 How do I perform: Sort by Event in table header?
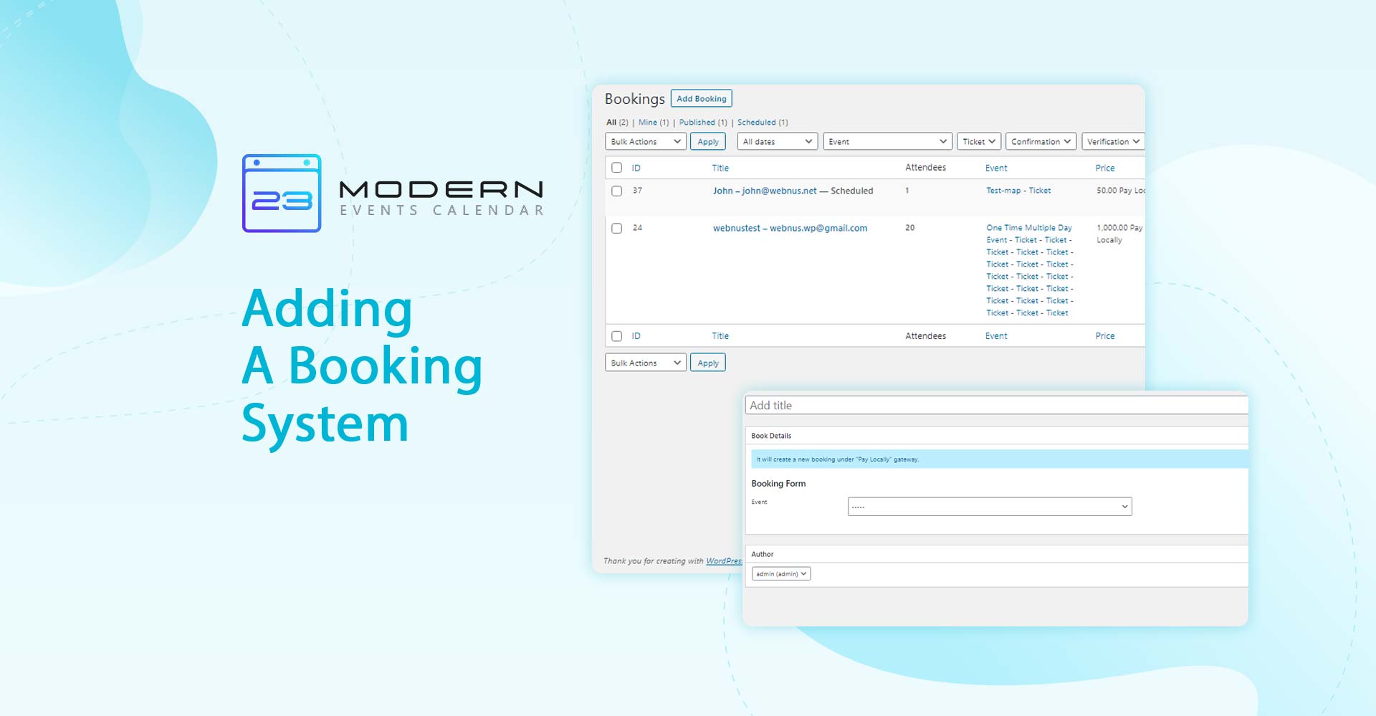996,168
